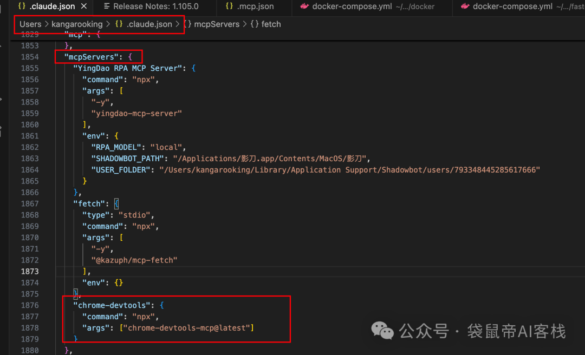Open the fetch symbol breadcrumb dropdown
The height and width of the screenshot is (355, 585).
click(x=271, y=24)
